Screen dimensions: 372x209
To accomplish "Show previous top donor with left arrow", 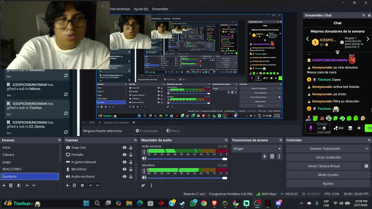I will [307, 39].
